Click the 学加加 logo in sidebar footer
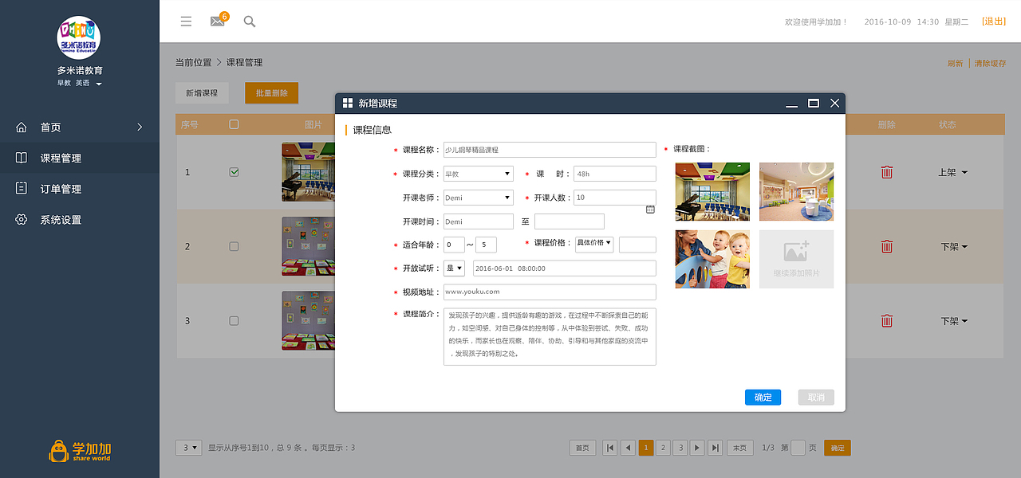The width and height of the screenshot is (1021, 478). point(78,450)
